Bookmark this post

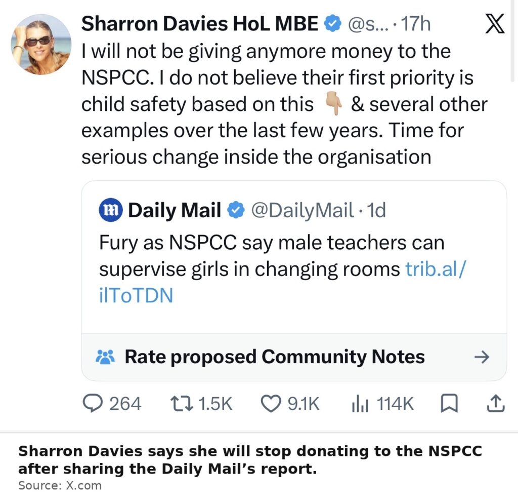[x=449, y=404]
